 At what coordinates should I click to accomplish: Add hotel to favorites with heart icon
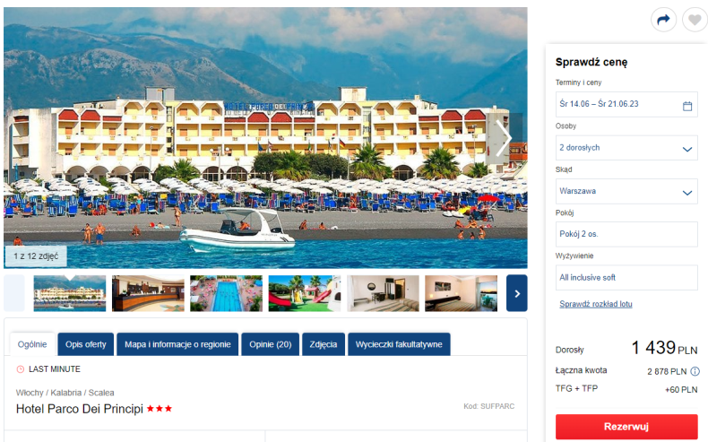(x=695, y=20)
